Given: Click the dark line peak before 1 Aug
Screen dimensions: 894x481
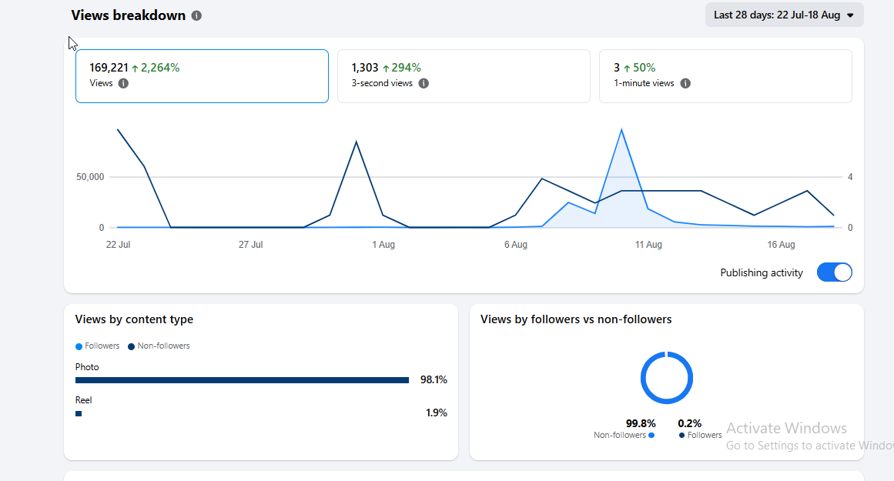Looking at the screenshot, I should point(357,142).
